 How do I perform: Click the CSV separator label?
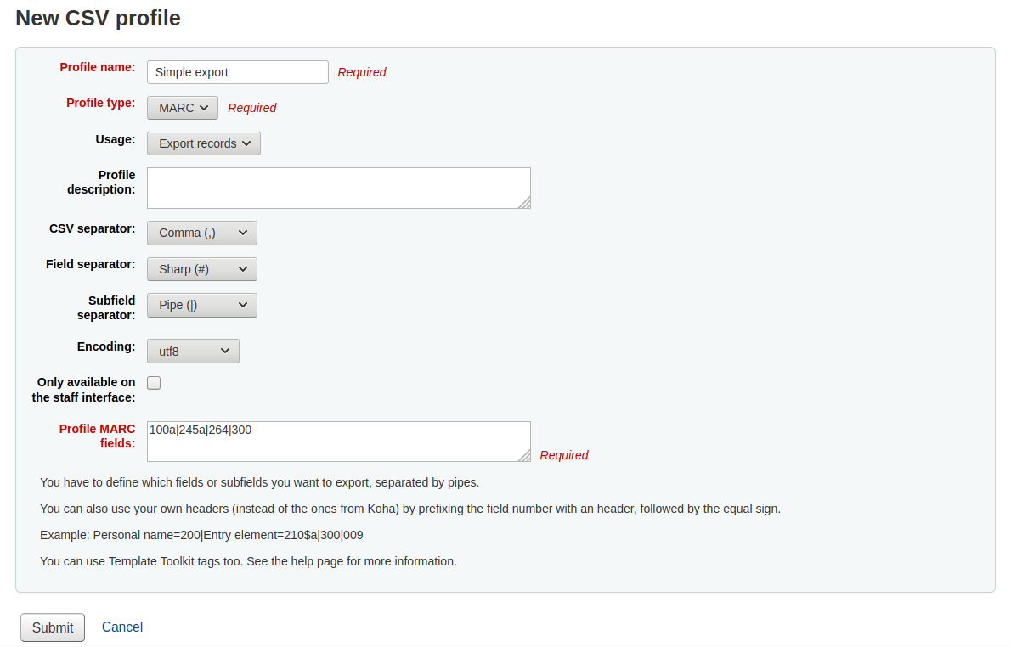93,228
